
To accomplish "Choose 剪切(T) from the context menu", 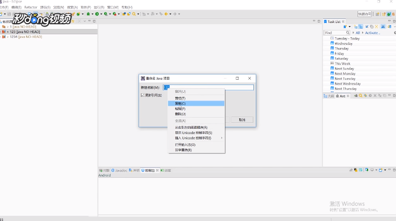I will [197, 98].
